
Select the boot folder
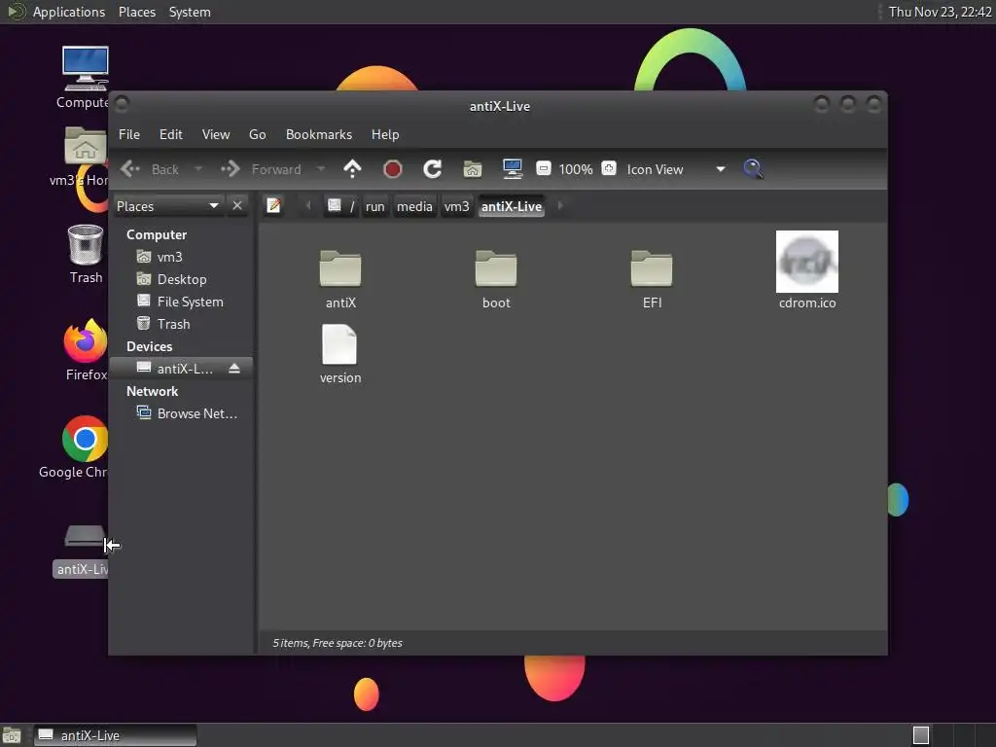point(496,279)
